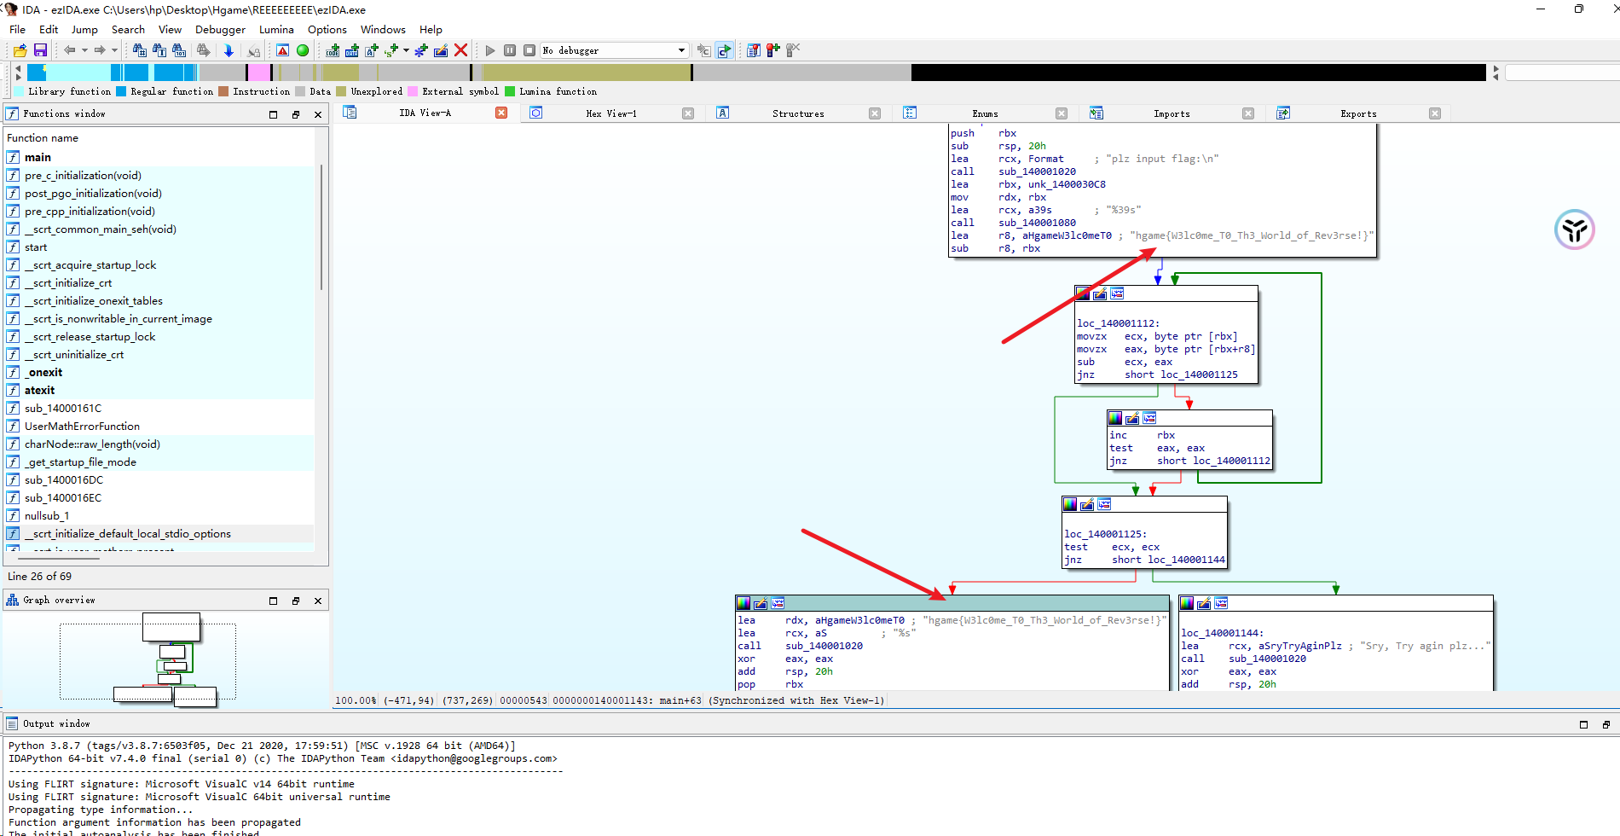The width and height of the screenshot is (1620, 836).
Task: Click the graph overview thumbnail
Action: (x=165, y=659)
